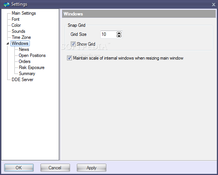The height and width of the screenshot is (175, 218).
Task: Increase Grid Size with up arrow
Action: (x=119, y=33)
